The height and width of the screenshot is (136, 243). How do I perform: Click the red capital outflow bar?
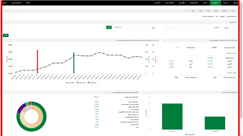(x=37, y=62)
